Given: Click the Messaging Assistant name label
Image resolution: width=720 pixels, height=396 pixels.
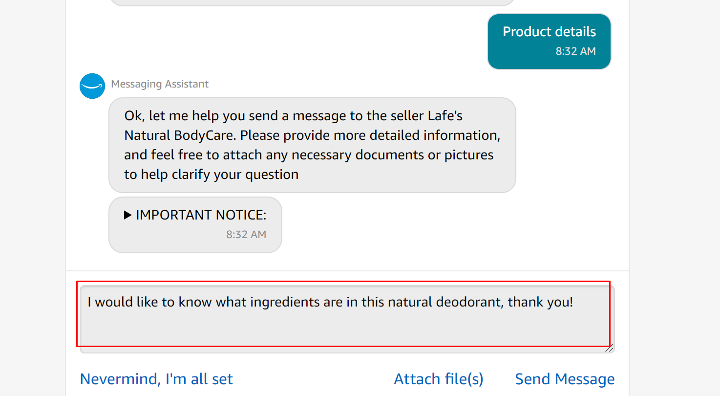Looking at the screenshot, I should [160, 84].
